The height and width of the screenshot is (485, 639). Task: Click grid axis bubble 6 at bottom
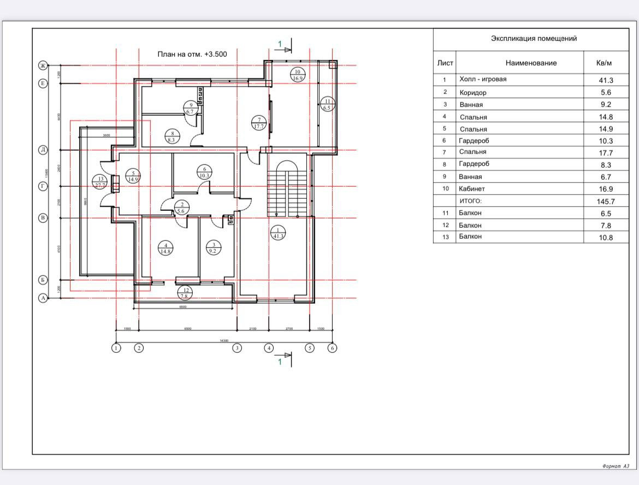pyautogui.click(x=332, y=347)
